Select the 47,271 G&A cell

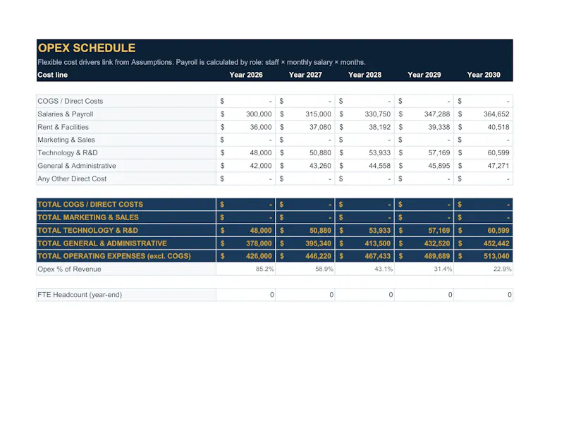click(x=483, y=166)
